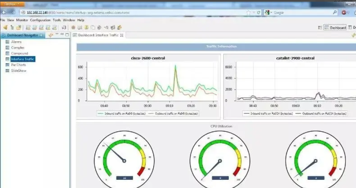Select Compound in the navigator tree

click(20, 54)
